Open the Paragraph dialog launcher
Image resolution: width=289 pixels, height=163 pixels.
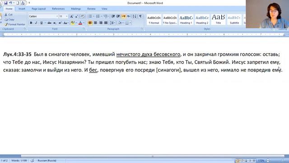[x=142, y=29]
